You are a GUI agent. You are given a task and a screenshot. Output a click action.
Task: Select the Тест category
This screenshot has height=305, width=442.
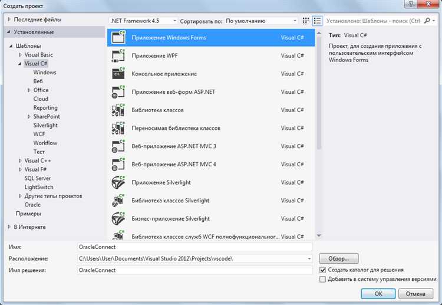pos(39,152)
